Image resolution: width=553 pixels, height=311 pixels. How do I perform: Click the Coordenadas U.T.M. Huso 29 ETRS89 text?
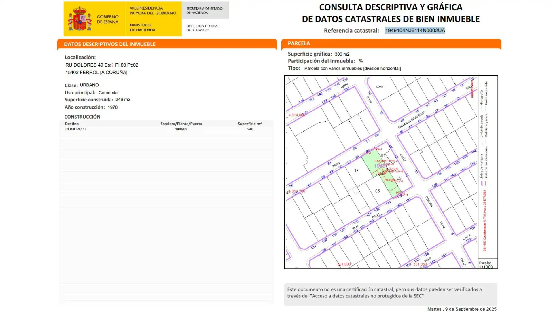484,220
